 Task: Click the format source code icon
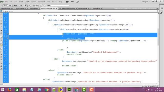coord(1,69)
